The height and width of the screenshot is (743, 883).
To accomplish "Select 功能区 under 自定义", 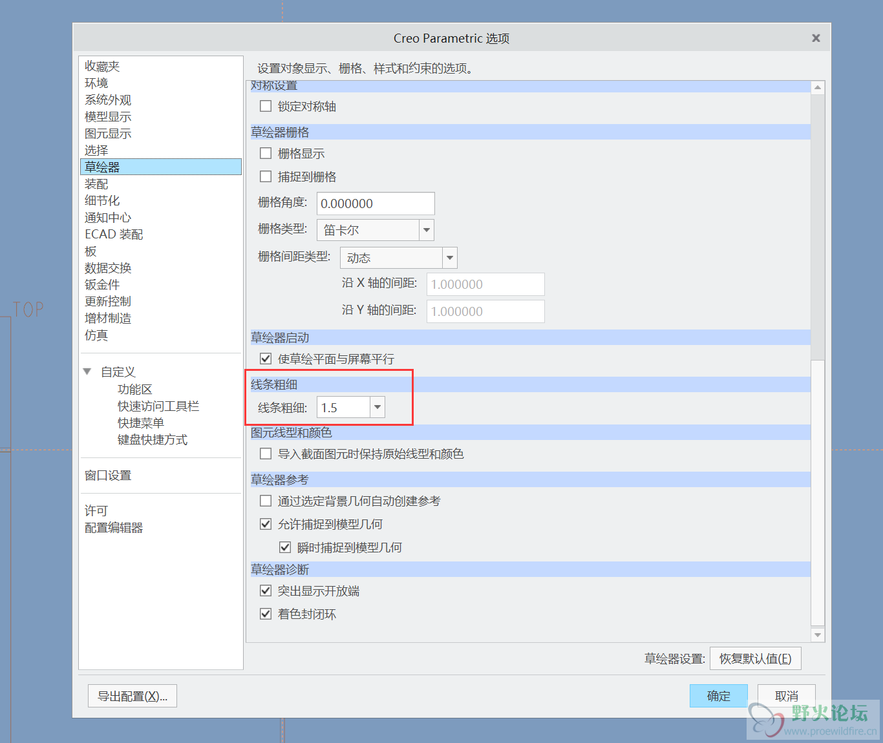I will [x=134, y=390].
